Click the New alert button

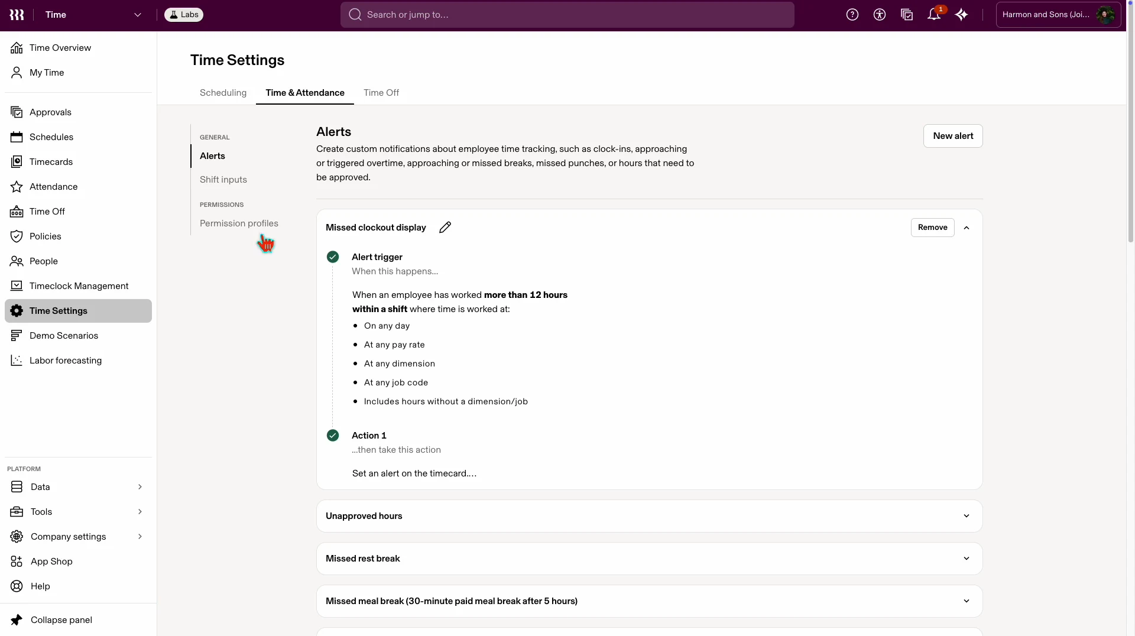[953, 136]
